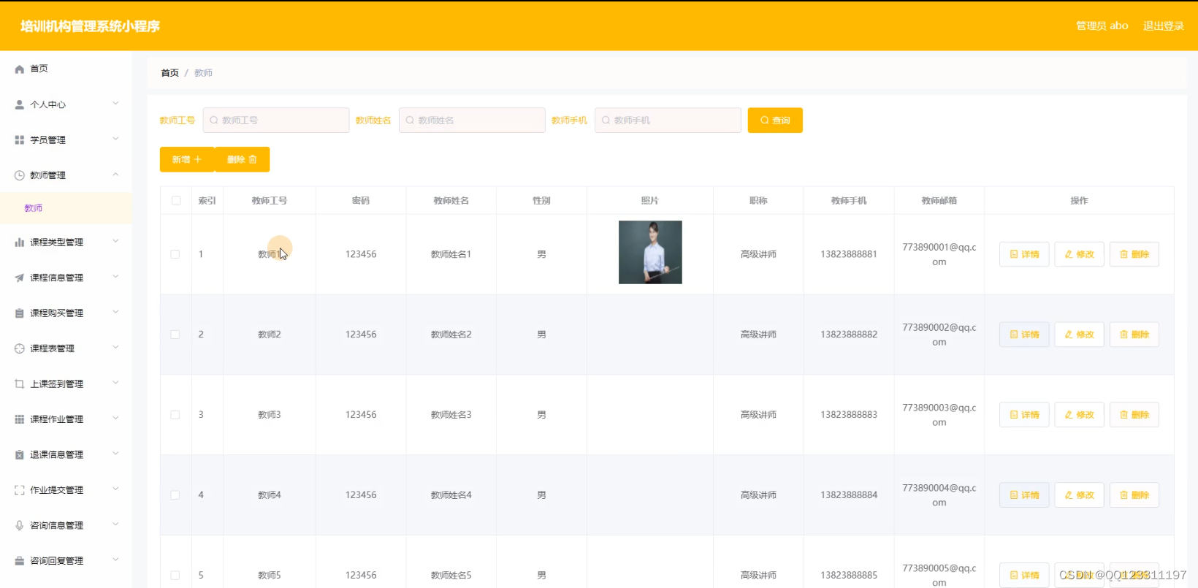Image resolution: width=1198 pixels, height=588 pixels.
Task: Expand the 课程类型管理 chevron
Action: click(x=115, y=241)
